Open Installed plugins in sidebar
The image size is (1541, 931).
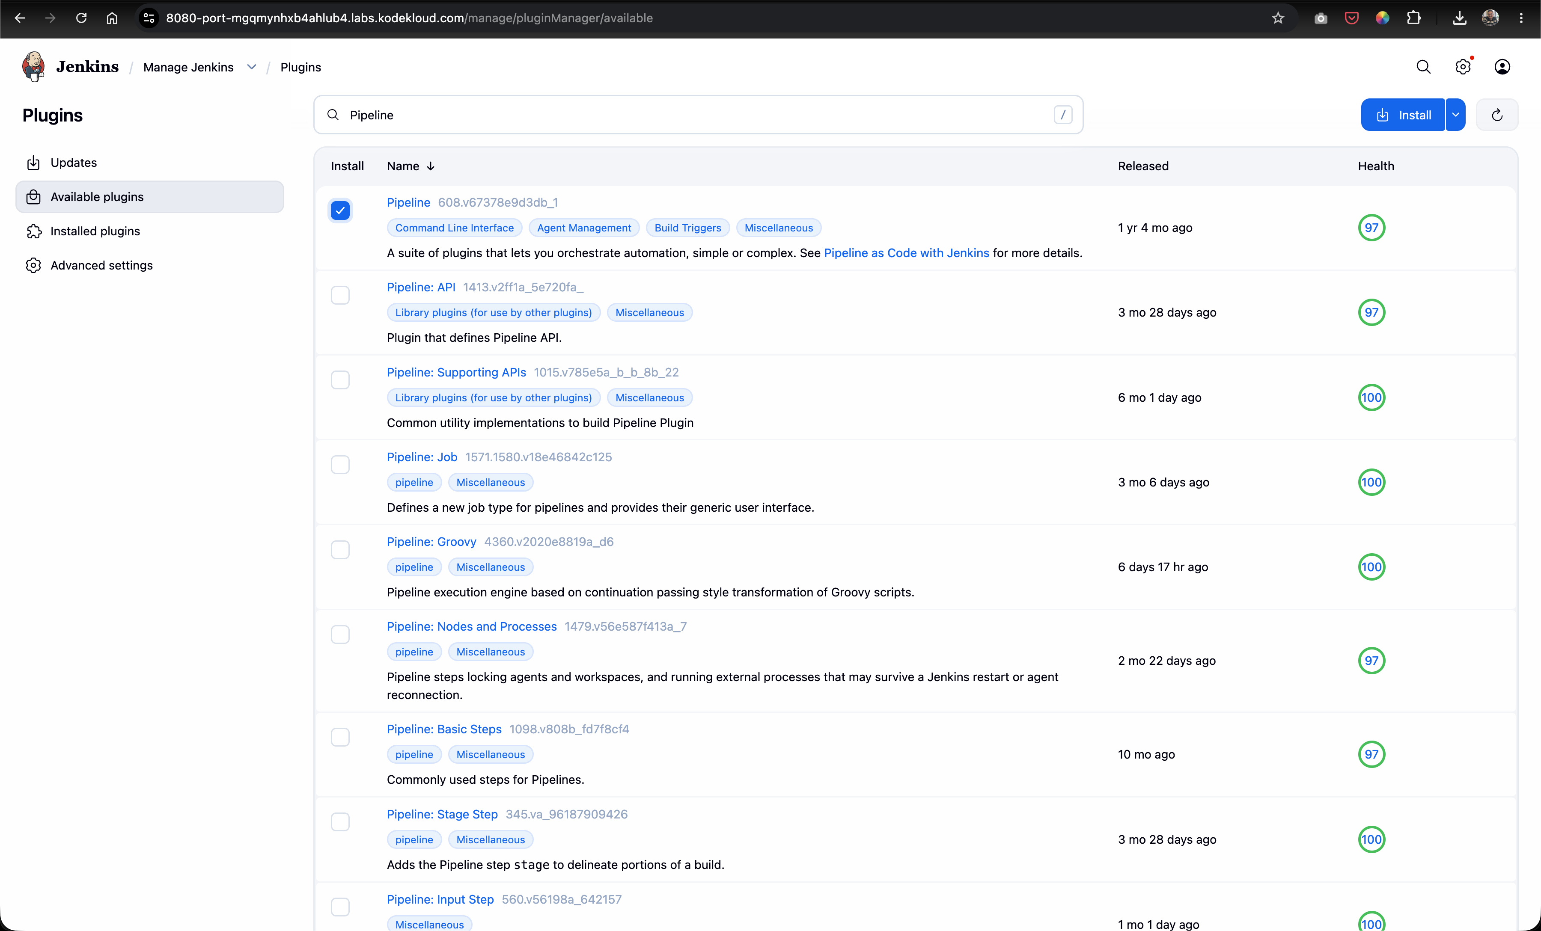click(x=149, y=231)
